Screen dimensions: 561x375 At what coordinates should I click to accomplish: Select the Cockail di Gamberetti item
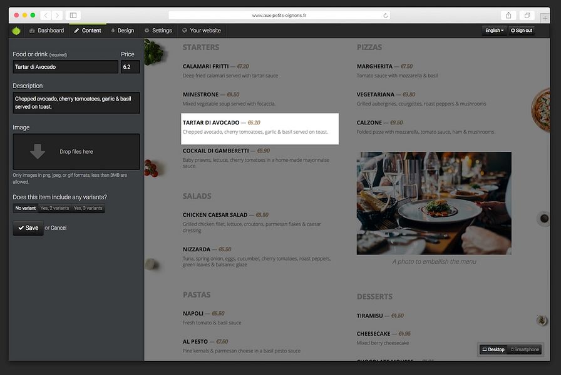pyautogui.click(x=256, y=159)
